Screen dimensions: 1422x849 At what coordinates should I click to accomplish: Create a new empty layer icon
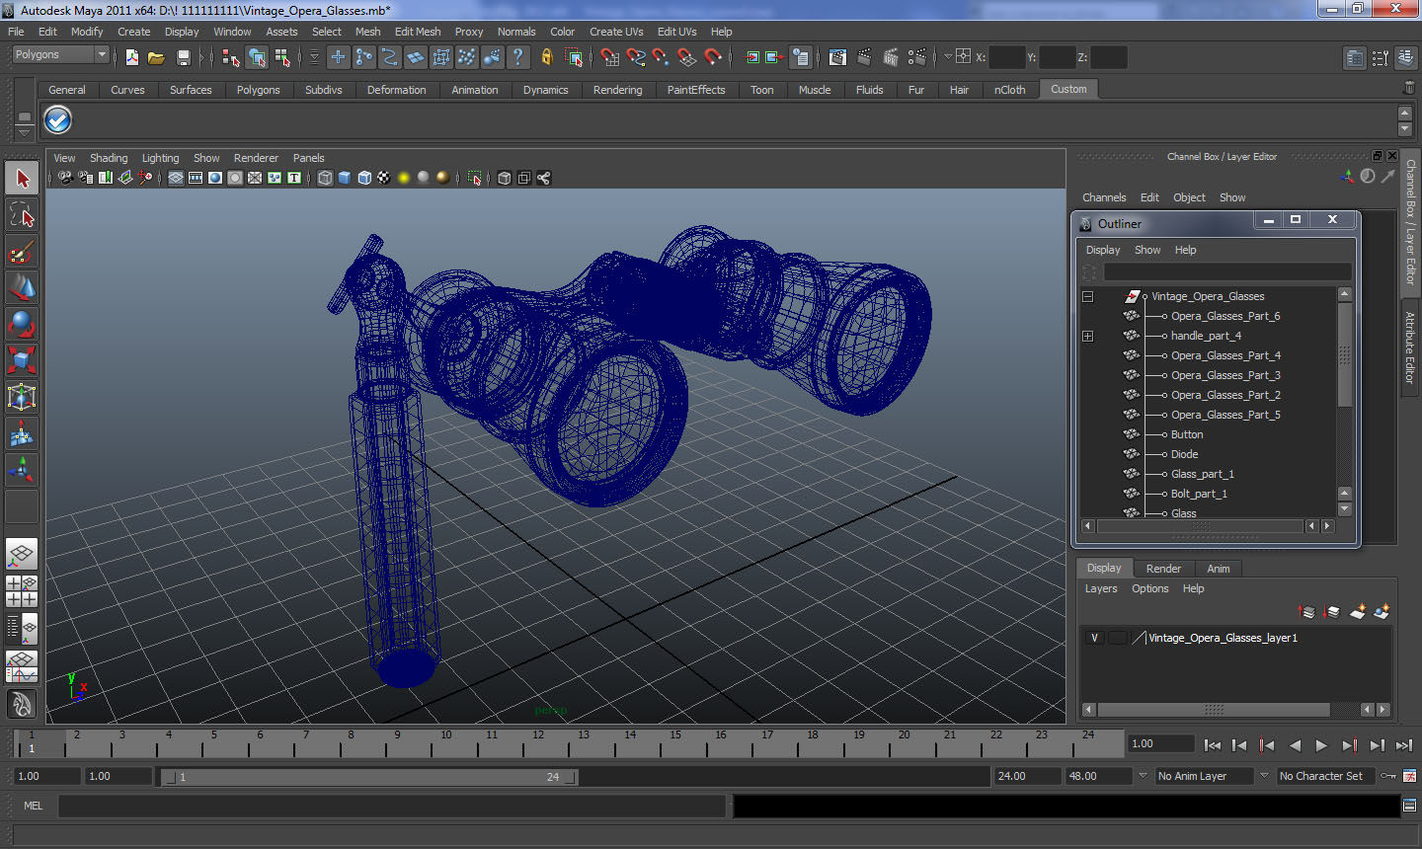(1358, 612)
